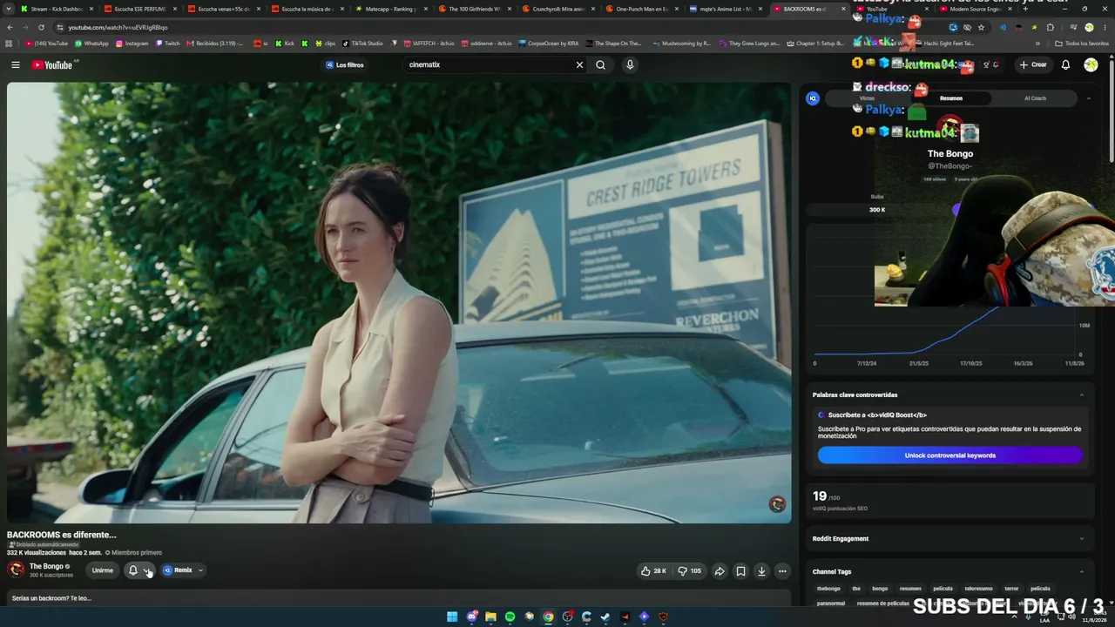This screenshot has height=627, width=1115.
Task: Open the Remix dropdown arrow
Action: [x=200, y=570]
